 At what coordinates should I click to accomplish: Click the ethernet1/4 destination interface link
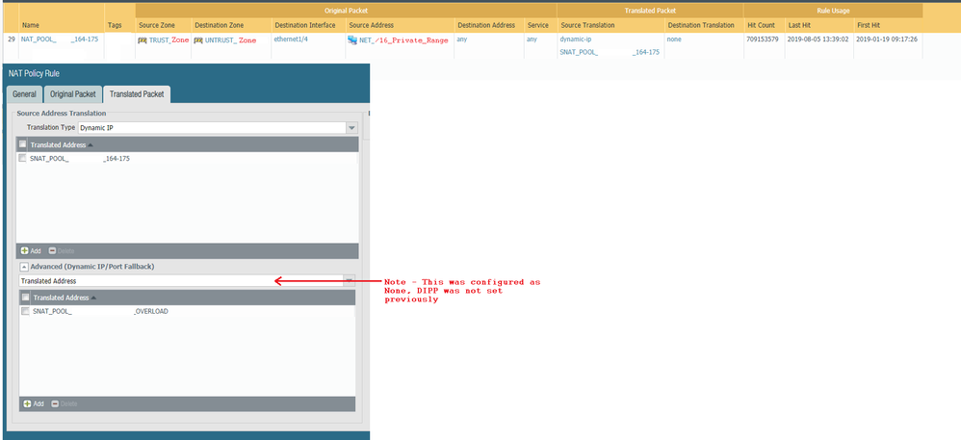(x=292, y=39)
